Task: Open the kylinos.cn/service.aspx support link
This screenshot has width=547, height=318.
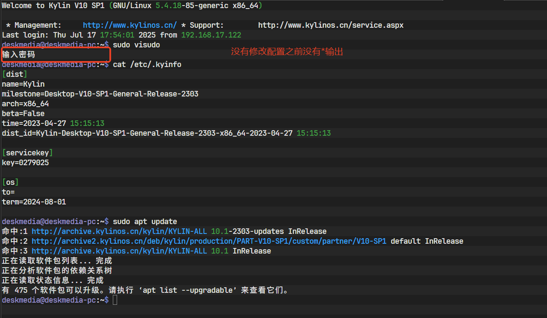Action: click(x=331, y=25)
